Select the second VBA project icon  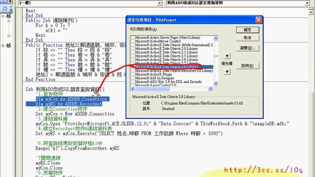point(8,46)
